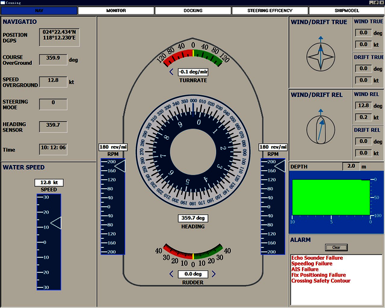Viewport: 385px width, 308px height.
Task: Click the DEPTH label text
Action: [x=299, y=167]
